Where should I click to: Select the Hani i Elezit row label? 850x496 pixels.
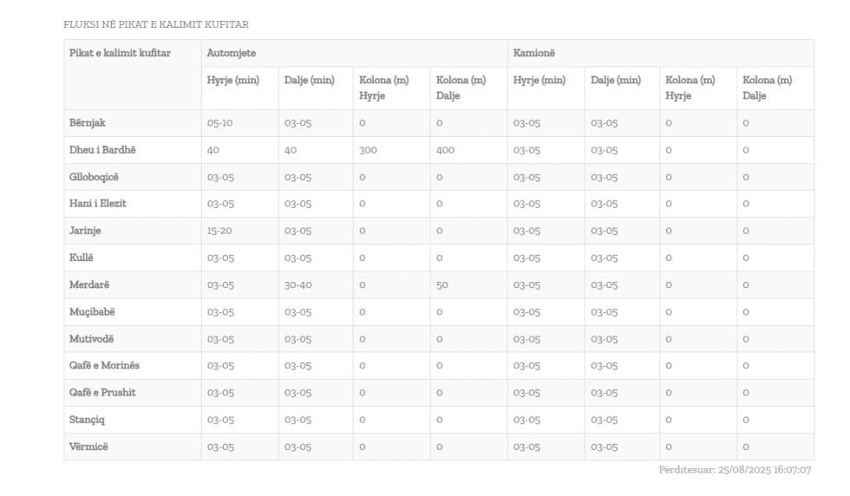coord(98,204)
